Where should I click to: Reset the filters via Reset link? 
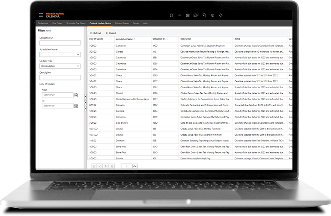[x=48, y=31]
